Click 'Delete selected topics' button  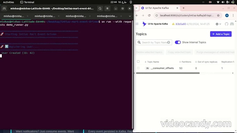[x=149, y=52]
